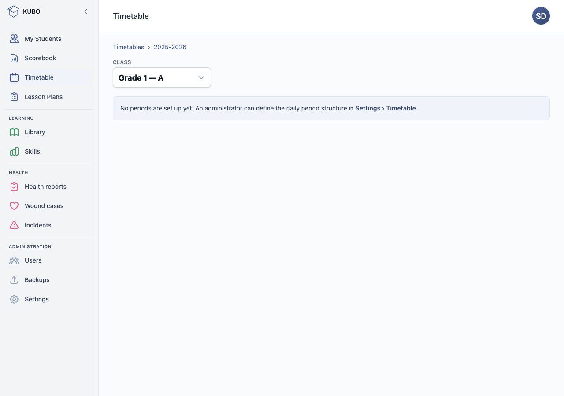This screenshot has height=396, width=564.
Task: Select Timetable in the sidebar
Action: coord(49,77)
